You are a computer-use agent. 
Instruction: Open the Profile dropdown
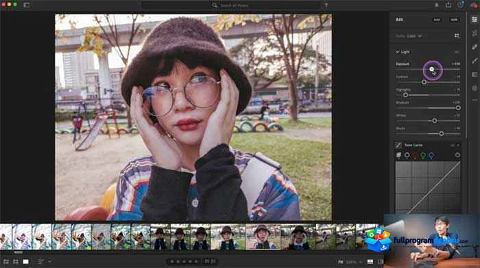tap(409, 36)
